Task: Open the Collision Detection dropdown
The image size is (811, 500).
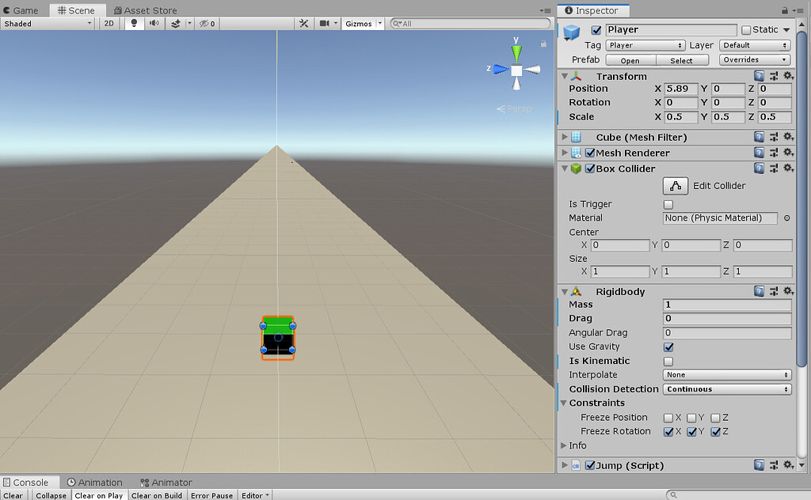Action: pos(726,388)
